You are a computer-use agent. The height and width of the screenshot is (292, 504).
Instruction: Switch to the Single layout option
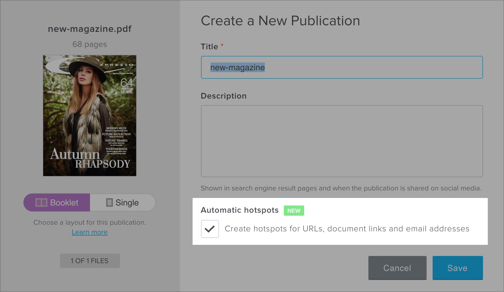click(123, 202)
